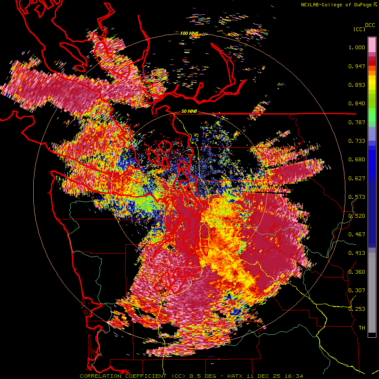
Task: Click the 0.947 legend value
Action: click(357, 66)
